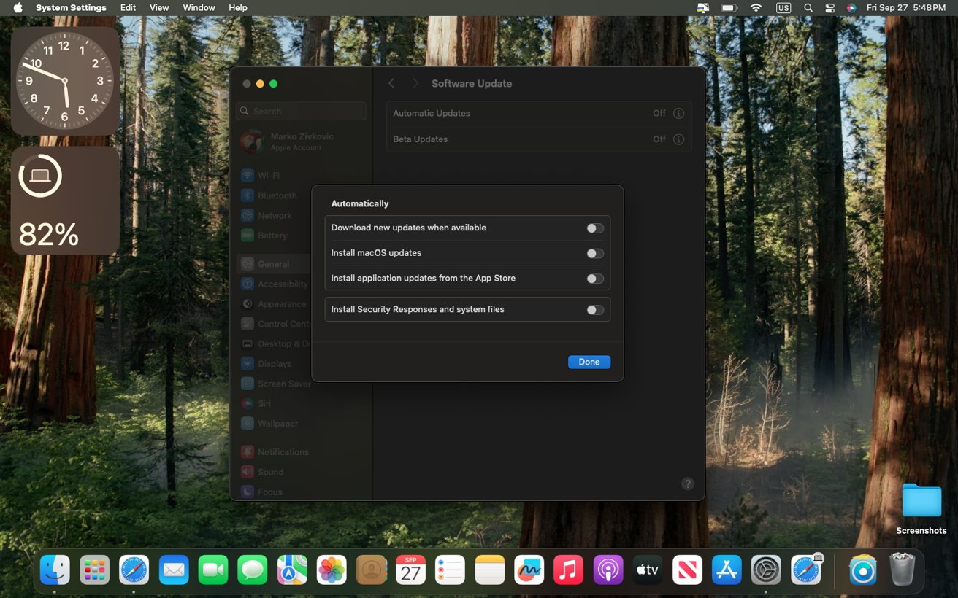958x598 pixels.
Task: Open the Edit menu
Action: [x=128, y=7]
